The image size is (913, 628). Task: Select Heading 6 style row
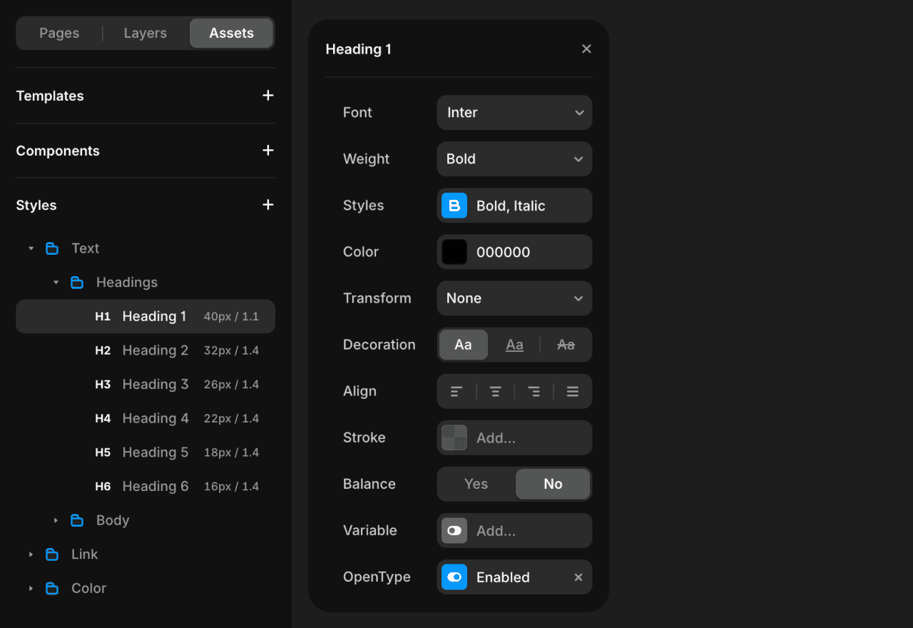(146, 487)
